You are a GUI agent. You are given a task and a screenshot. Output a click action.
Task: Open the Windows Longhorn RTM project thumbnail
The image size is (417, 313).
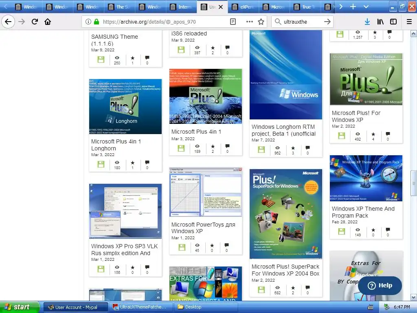pos(285,75)
